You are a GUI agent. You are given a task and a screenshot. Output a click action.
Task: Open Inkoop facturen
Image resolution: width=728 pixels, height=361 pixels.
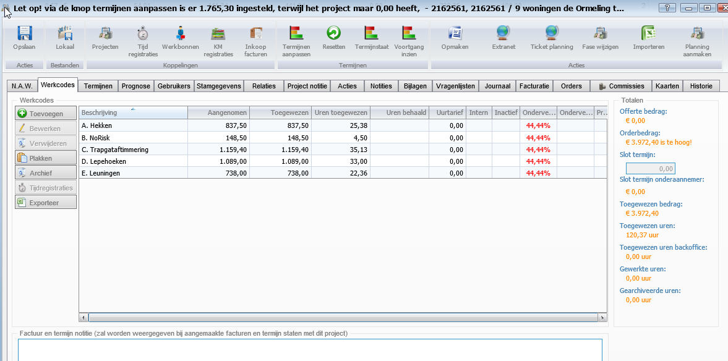point(255,34)
